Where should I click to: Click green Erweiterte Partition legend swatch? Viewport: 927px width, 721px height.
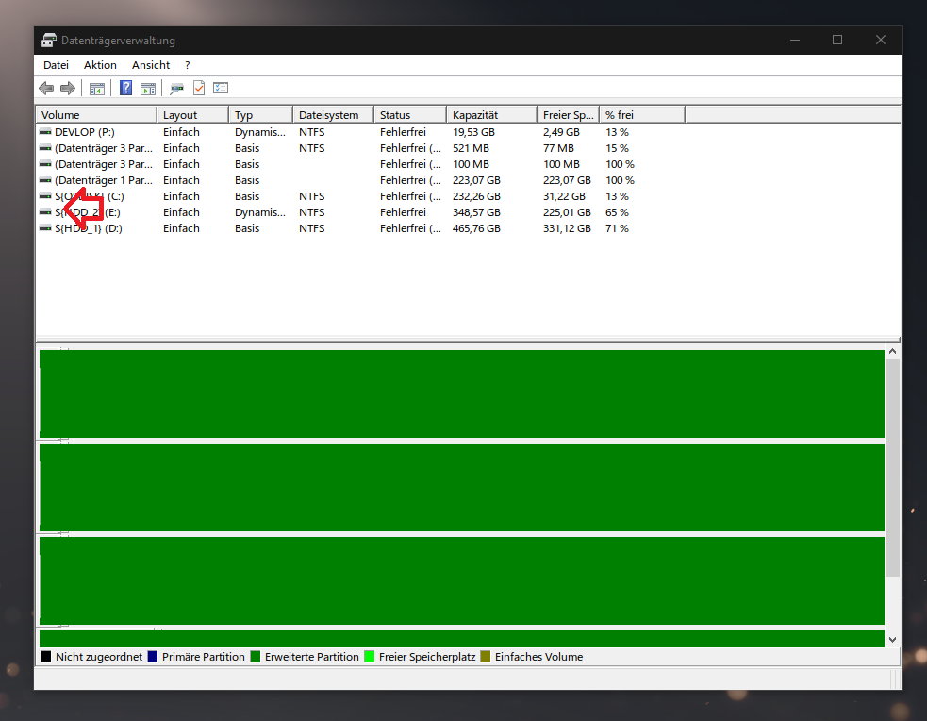[x=256, y=657]
